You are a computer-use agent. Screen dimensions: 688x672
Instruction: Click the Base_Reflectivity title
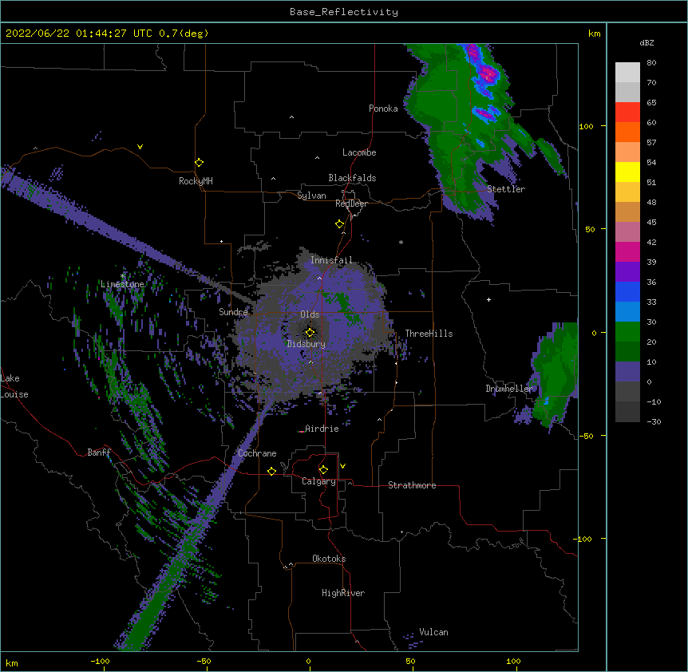pyautogui.click(x=344, y=12)
